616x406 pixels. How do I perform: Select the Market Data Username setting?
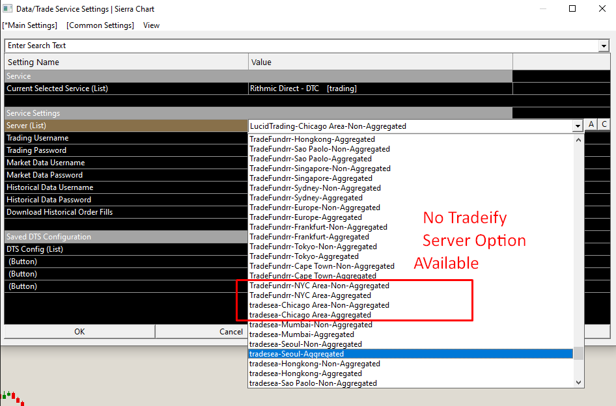(x=126, y=163)
